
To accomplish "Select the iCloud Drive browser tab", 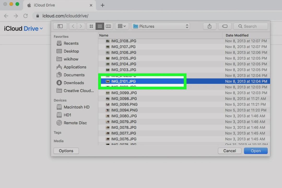I will (59, 5).
